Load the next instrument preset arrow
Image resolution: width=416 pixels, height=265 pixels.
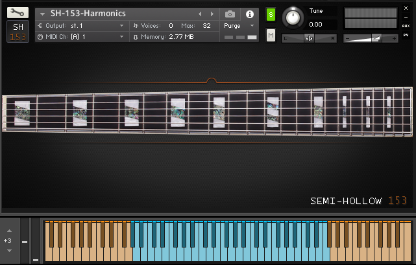coord(212,14)
